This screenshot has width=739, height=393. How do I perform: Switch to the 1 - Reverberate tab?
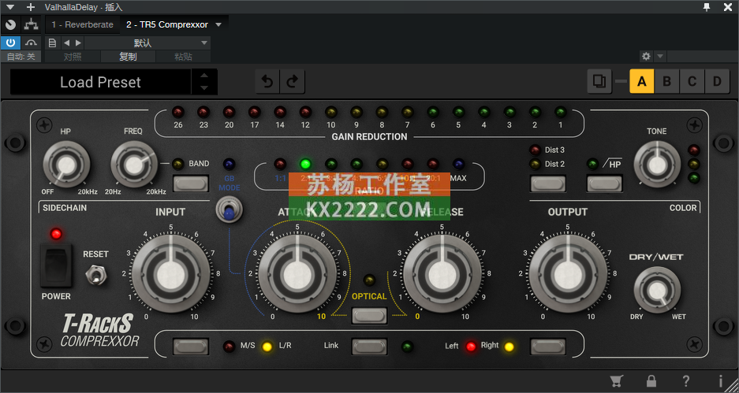[x=83, y=24]
